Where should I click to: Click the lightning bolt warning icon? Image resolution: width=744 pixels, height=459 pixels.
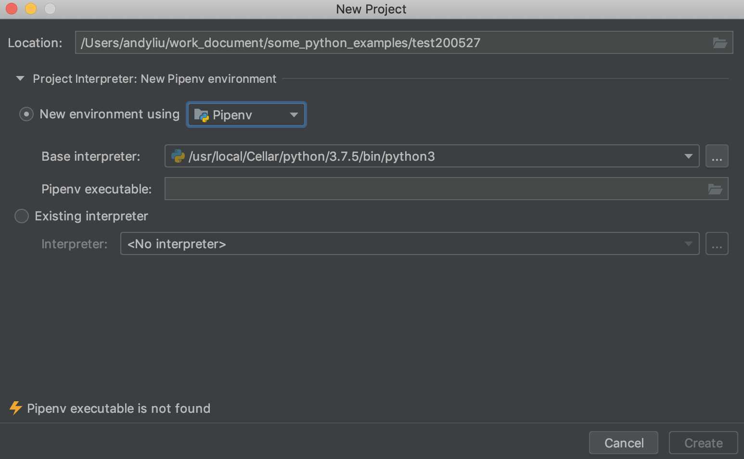pyautogui.click(x=16, y=408)
